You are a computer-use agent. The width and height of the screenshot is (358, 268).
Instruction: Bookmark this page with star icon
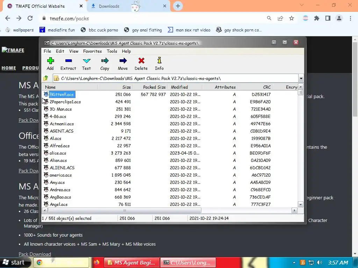coord(292,18)
